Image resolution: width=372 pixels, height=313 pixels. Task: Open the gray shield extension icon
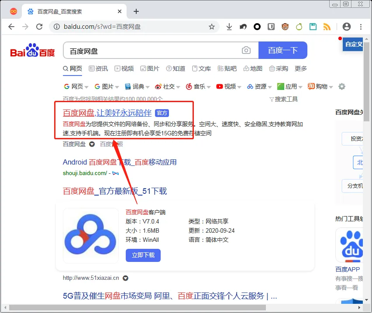pos(271,27)
